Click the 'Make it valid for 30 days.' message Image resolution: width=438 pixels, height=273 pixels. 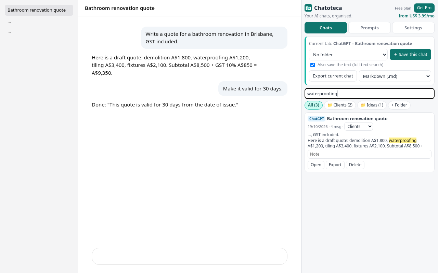[253, 89]
